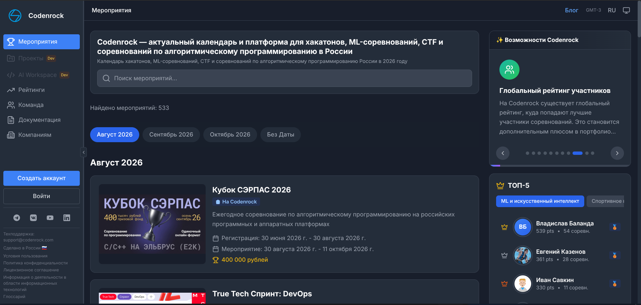Click the crown icon beside Владислав Баланда
This screenshot has width=641, height=305.
(504, 227)
